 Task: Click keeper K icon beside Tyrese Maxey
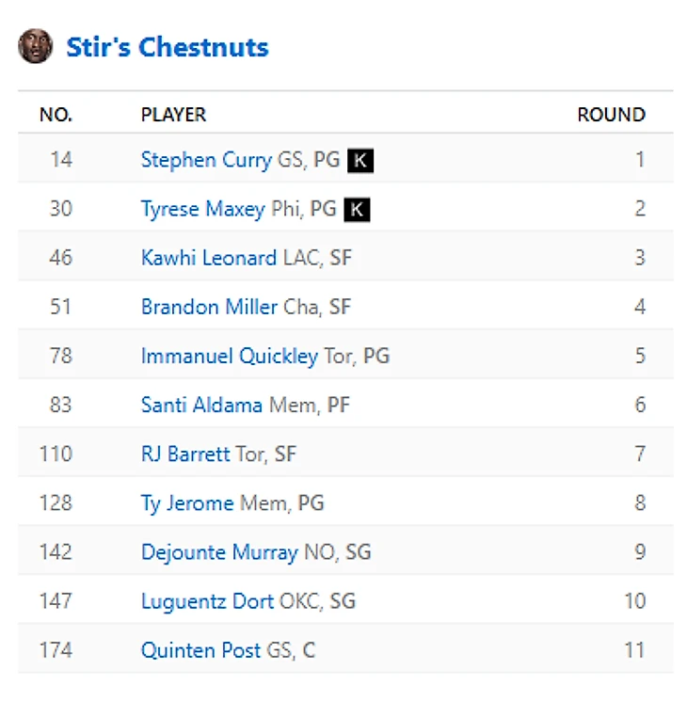click(357, 210)
